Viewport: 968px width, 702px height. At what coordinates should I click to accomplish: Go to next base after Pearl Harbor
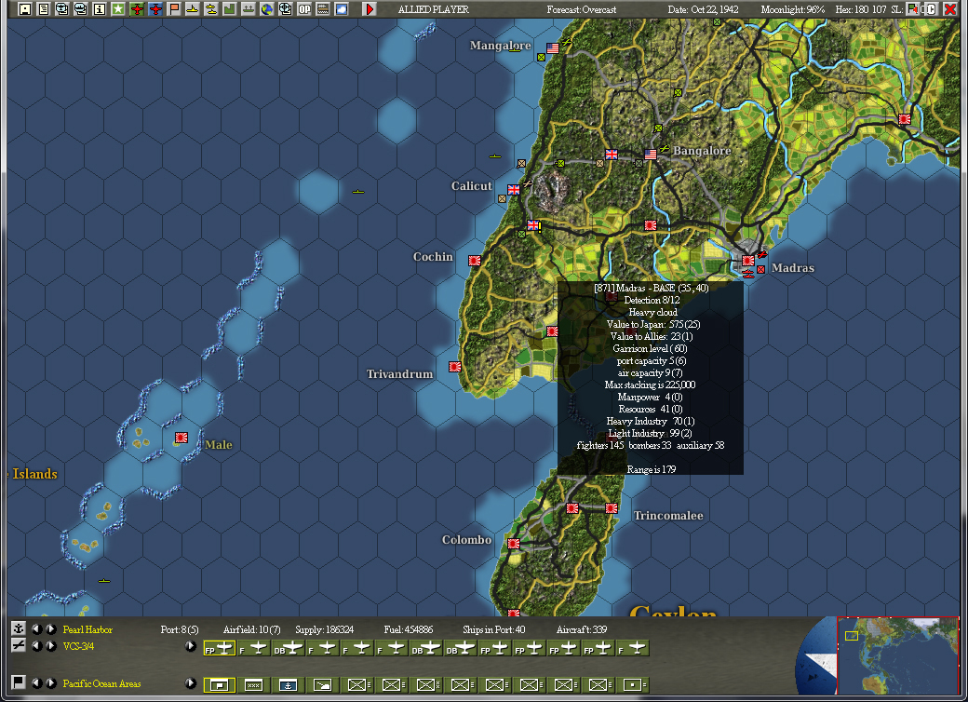51,629
